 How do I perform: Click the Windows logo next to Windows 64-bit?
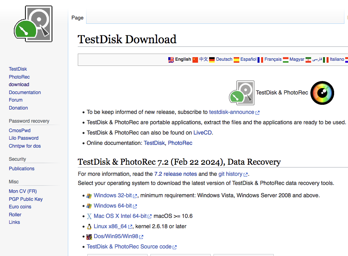(x=89, y=206)
